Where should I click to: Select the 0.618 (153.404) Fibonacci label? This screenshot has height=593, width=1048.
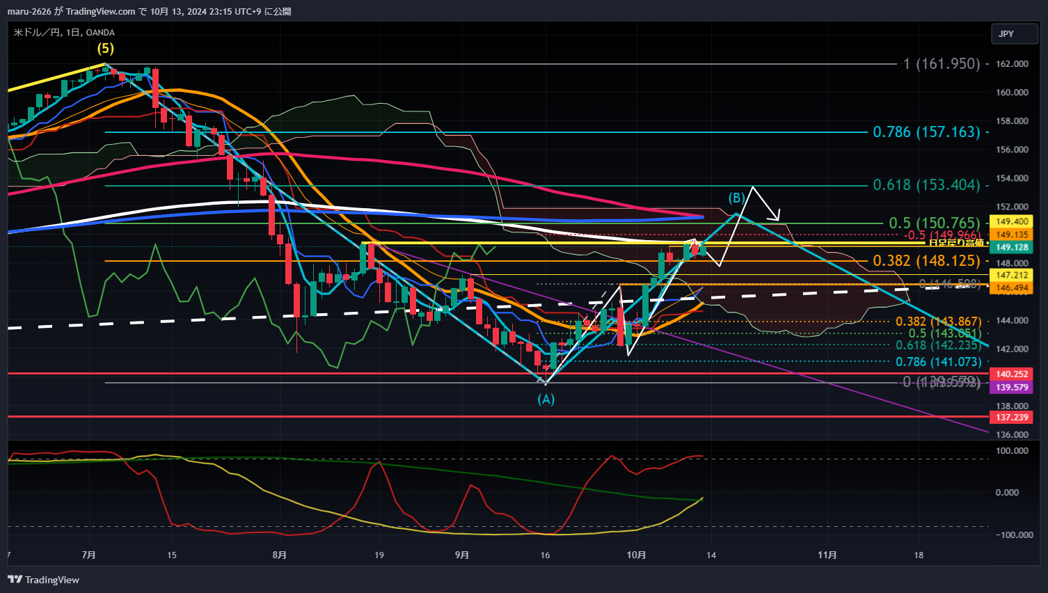926,184
